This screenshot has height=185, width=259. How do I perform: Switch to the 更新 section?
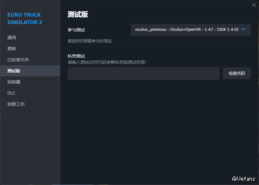12,49
